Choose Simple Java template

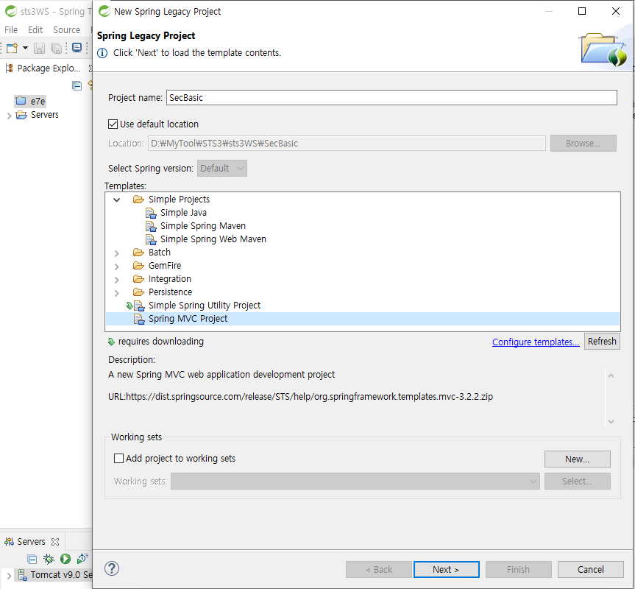coord(183,213)
